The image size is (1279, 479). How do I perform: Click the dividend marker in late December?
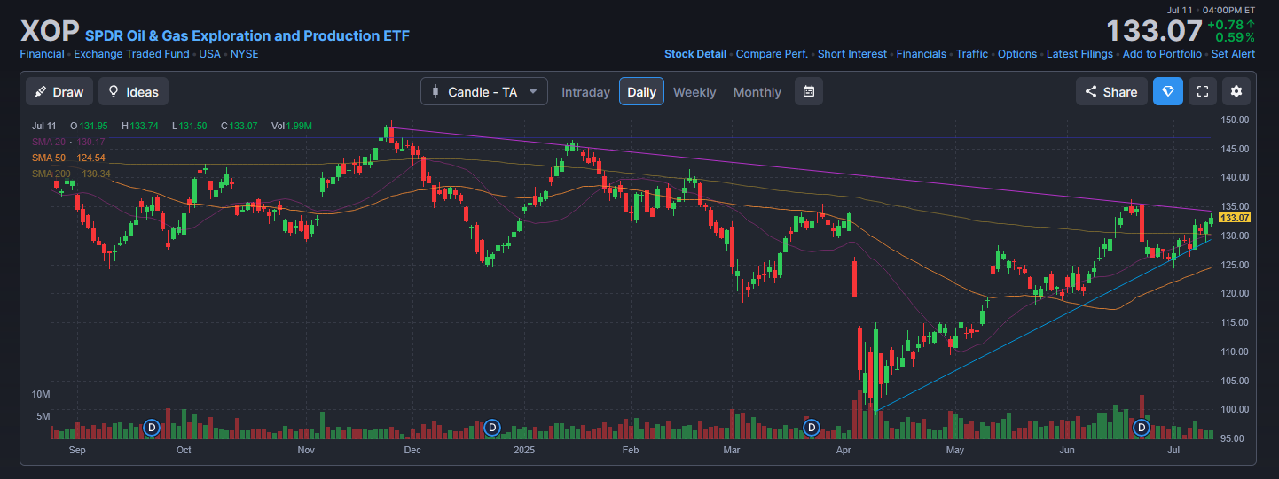tap(492, 428)
